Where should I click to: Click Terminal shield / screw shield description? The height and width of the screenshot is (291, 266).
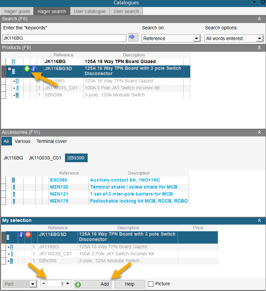coord(134,187)
